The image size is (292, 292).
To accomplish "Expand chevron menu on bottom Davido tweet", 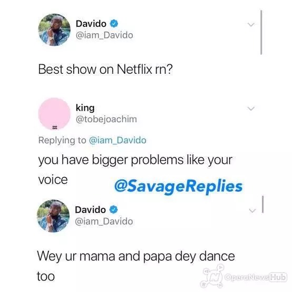I will pyautogui.click(x=252, y=211).
